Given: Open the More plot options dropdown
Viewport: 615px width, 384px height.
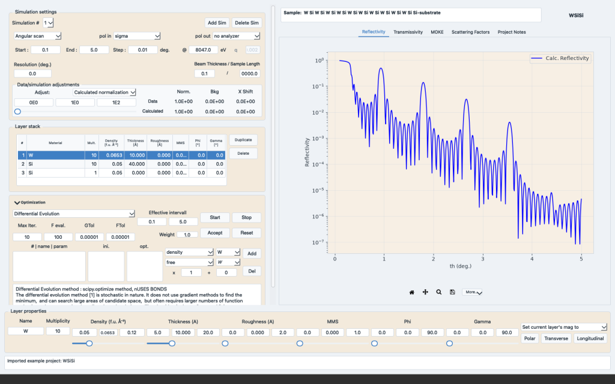Looking at the screenshot, I should click(x=472, y=292).
